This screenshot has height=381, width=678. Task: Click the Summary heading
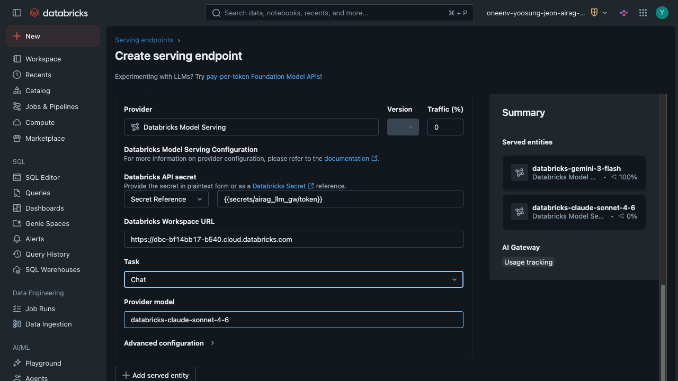click(523, 112)
